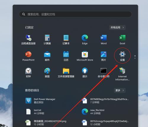
Task: Open file starting with 007M0E9egy1hr1br1
Action: [x=105, y=101]
